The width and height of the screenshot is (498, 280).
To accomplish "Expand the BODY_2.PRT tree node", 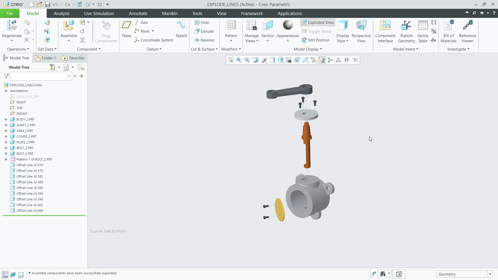I will (x=6, y=119).
